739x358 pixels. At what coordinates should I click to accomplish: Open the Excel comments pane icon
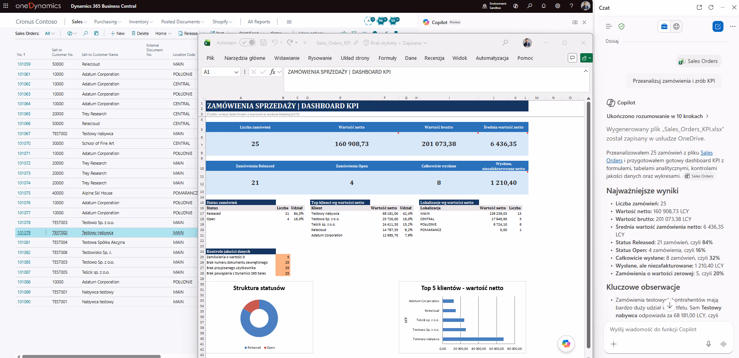572,58
